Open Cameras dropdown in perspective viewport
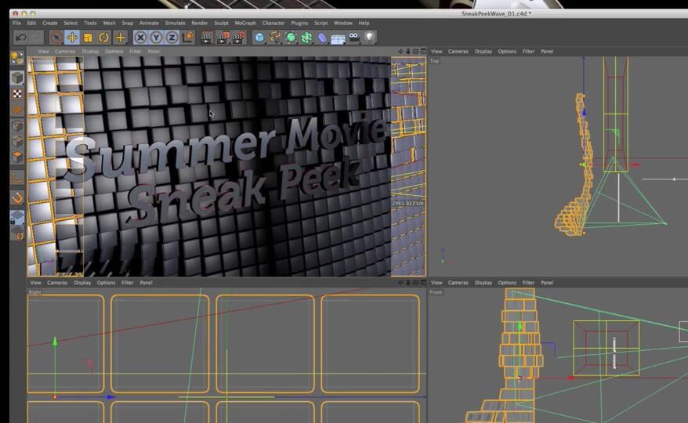The image size is (688, 423). [65, 52]
